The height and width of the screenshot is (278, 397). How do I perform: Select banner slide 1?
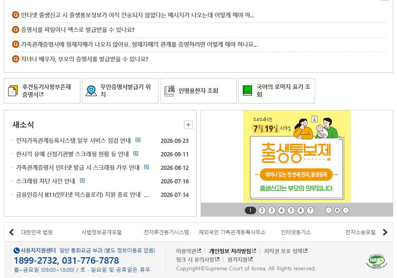click(x=250, y=210)
